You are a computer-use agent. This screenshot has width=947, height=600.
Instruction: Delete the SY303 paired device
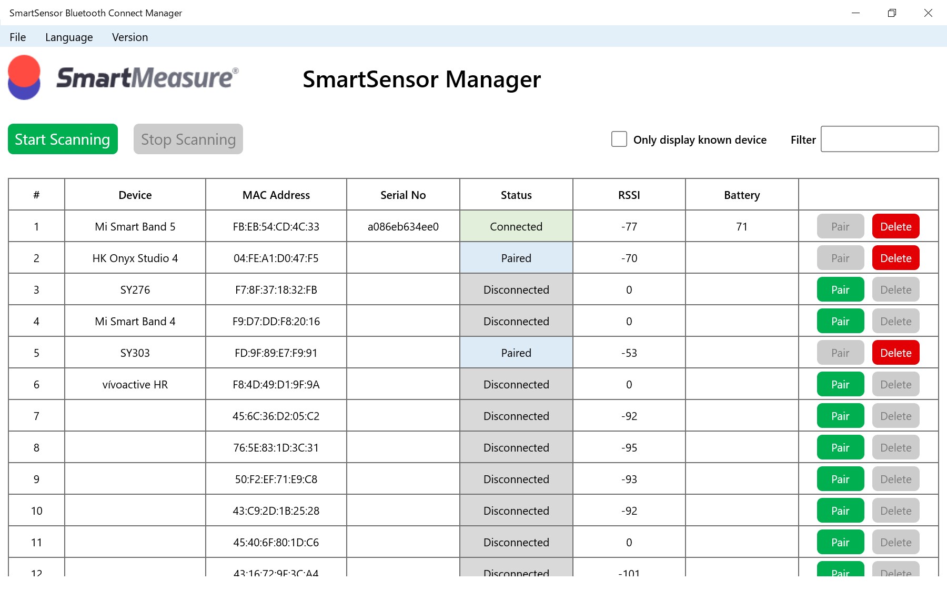(895, 353)
